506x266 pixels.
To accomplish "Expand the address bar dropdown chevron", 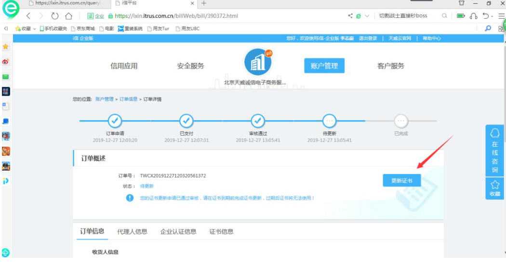I will click(x=367, y=16).
